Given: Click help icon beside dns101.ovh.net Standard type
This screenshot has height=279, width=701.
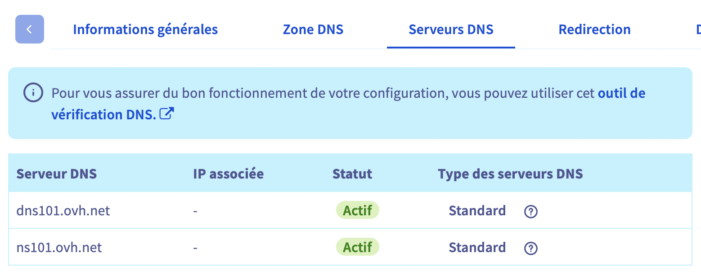Looking at the screenshot, I should tap(531, 211).
